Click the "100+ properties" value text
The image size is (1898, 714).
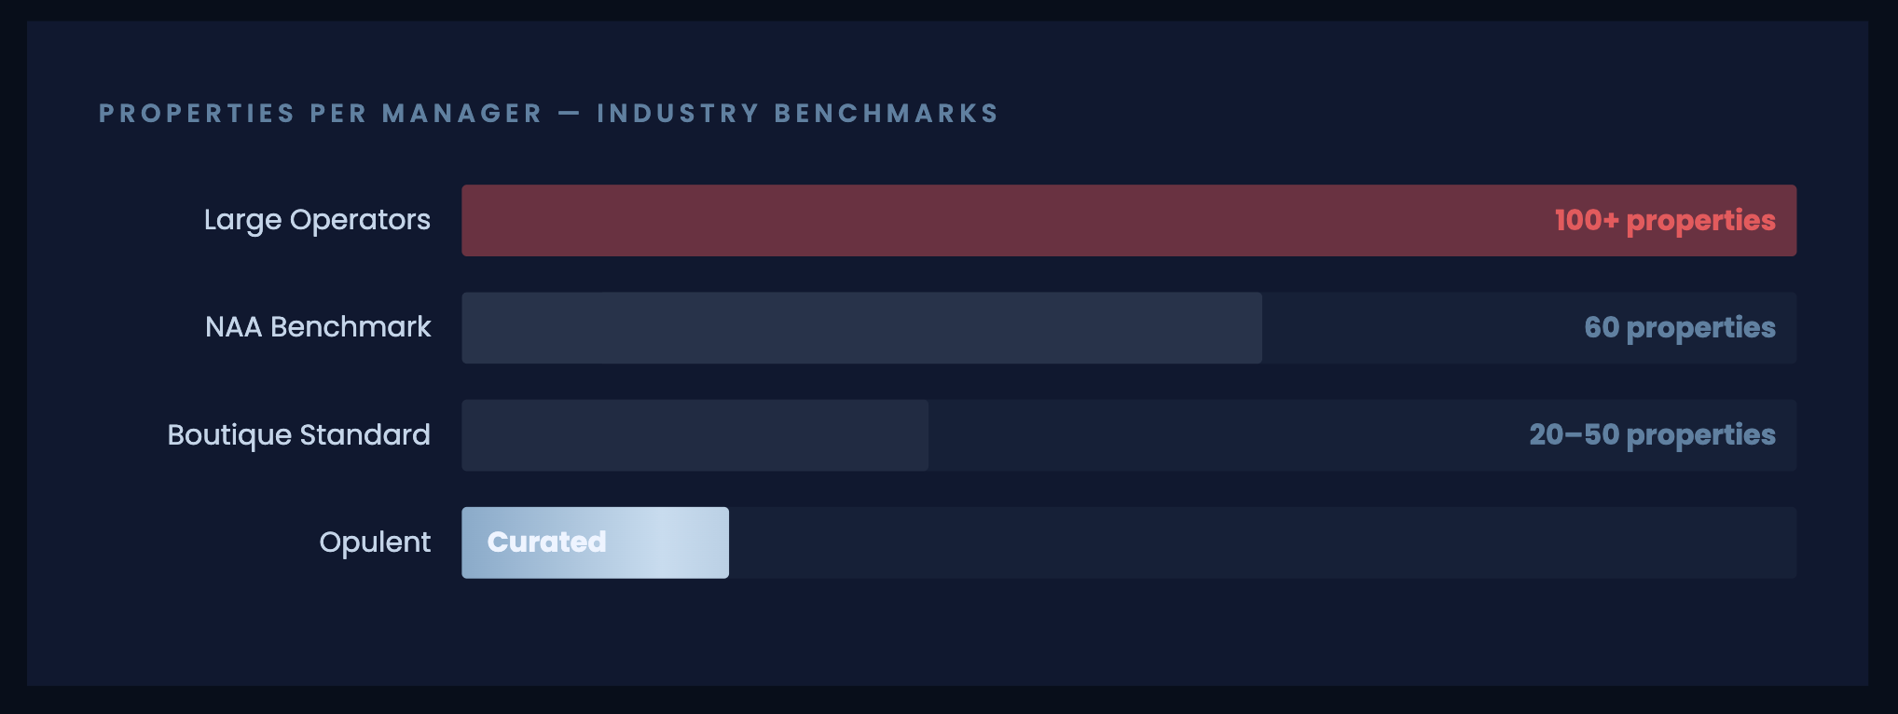1665,221
